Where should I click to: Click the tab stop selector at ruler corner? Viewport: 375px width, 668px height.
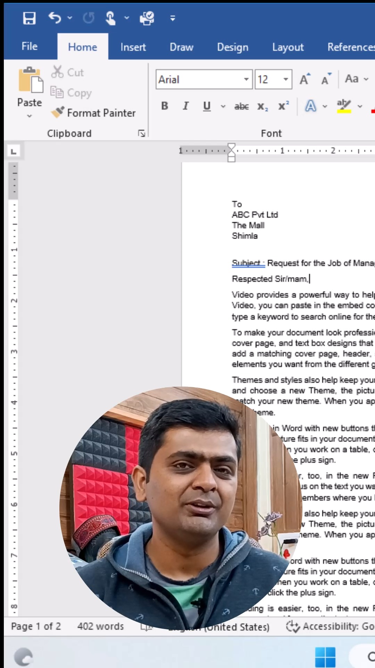14,151
